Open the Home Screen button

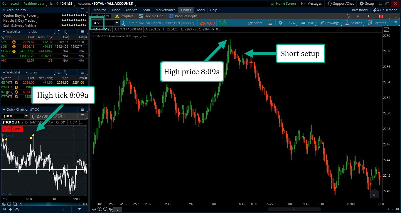[x=283, y=4]
